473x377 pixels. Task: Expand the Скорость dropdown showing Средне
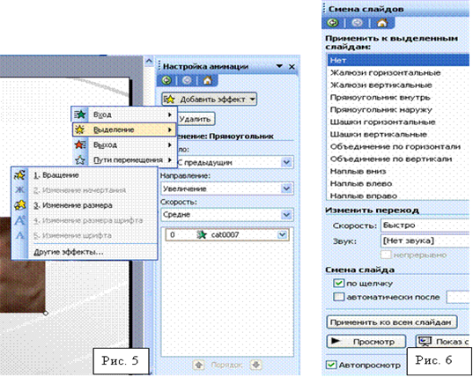(x=286, y=215)
